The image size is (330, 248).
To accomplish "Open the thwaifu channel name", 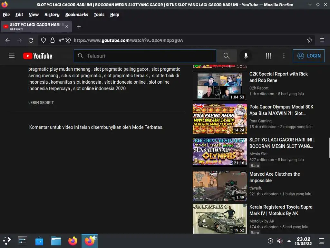I will tap(256, 188).
